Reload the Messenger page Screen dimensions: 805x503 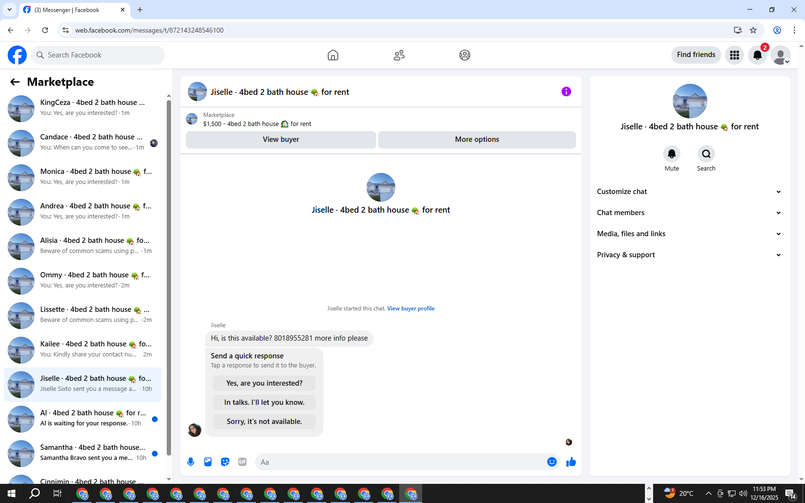point(45,30)
